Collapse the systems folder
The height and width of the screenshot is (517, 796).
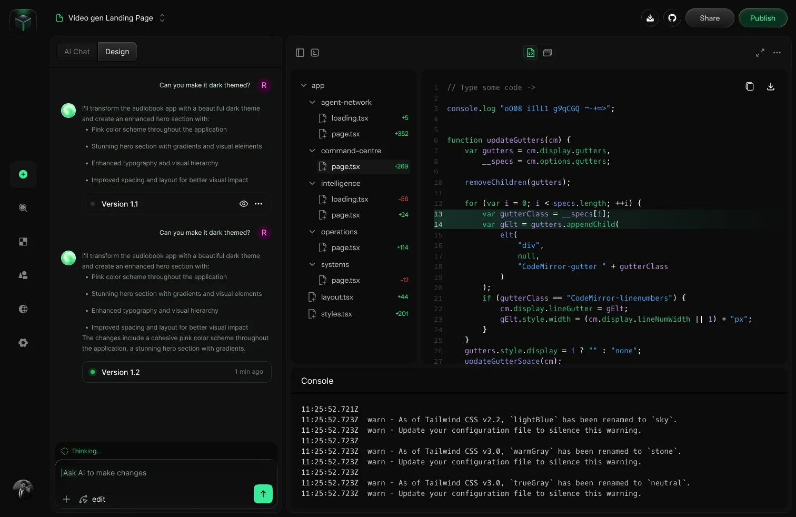tap(312, 264)
